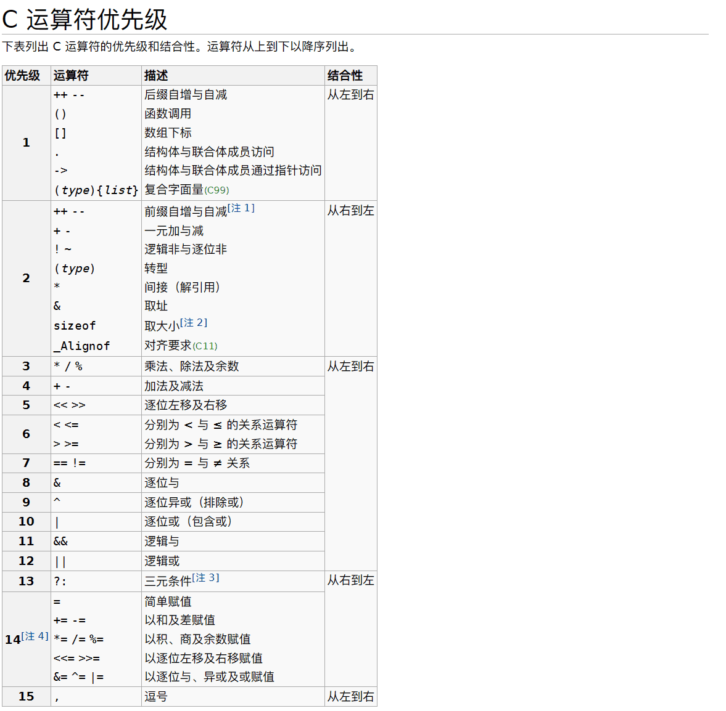Image resolution: width=726 pixels, height=711 pixels.
Task: Click the 逻辑或 description
Action: click(x=162, y=561)
